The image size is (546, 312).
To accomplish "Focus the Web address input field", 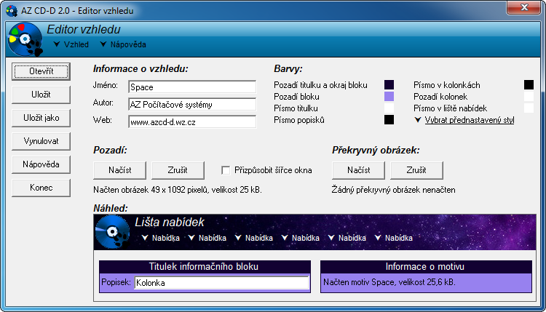I will pyautogui.click(x=191, y=121).
